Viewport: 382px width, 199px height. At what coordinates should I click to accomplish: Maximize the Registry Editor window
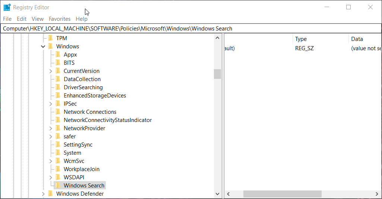click(348, 7)
